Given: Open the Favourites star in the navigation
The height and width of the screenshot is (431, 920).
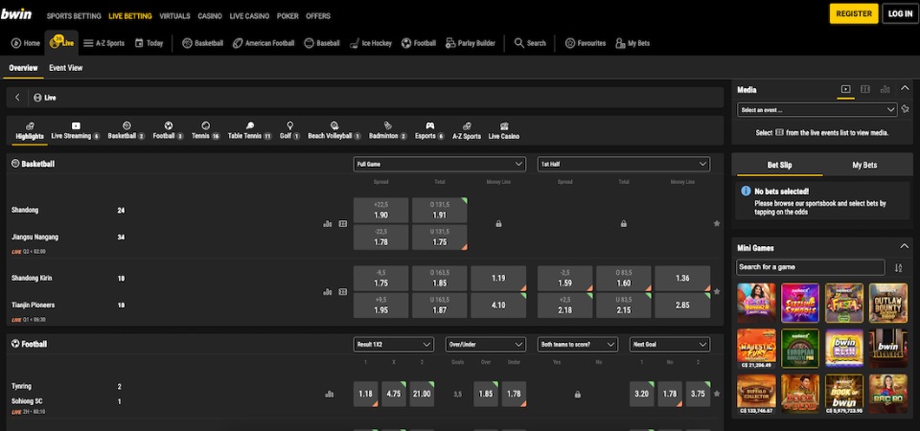Looking at the screenshot, I should tap(569, 43).
